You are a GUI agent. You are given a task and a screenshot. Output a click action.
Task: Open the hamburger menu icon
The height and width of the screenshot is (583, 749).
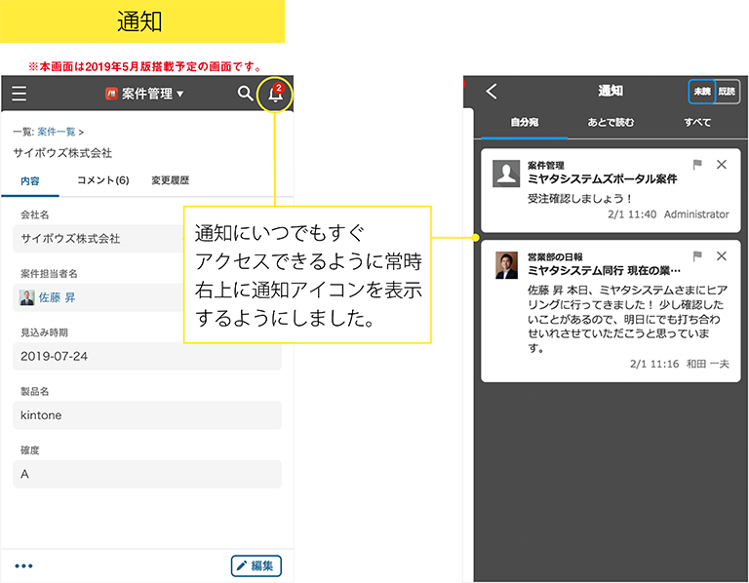point(20,94)
